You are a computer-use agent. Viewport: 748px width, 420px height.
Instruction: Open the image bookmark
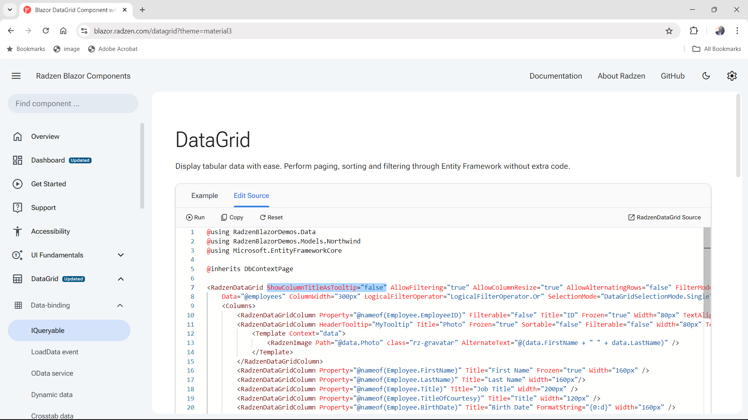pyautogui.click(x=67, y=49)
